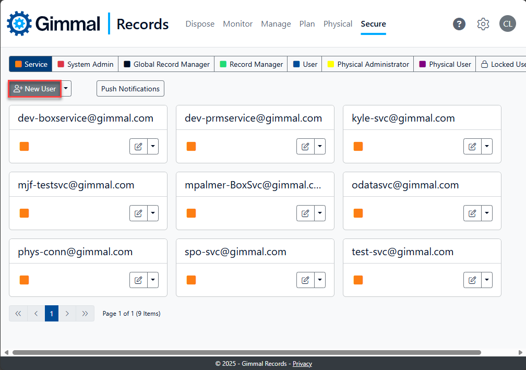Click the phys-conn@gimmal.com card title
This screenshot has height=370, width=526.
click(x=75, y=252)
